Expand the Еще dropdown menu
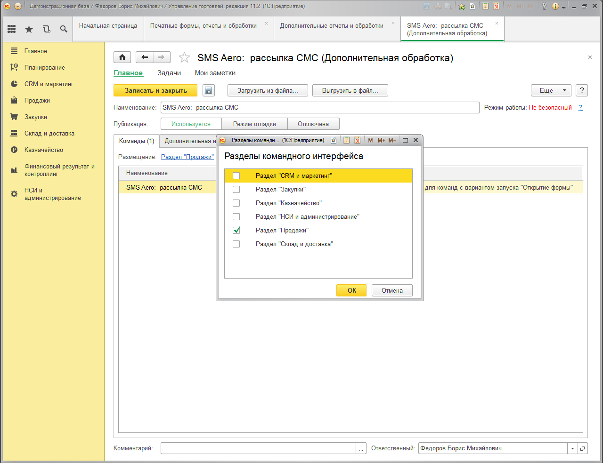Viewport: 603px width, 463px height. [551, 90]
